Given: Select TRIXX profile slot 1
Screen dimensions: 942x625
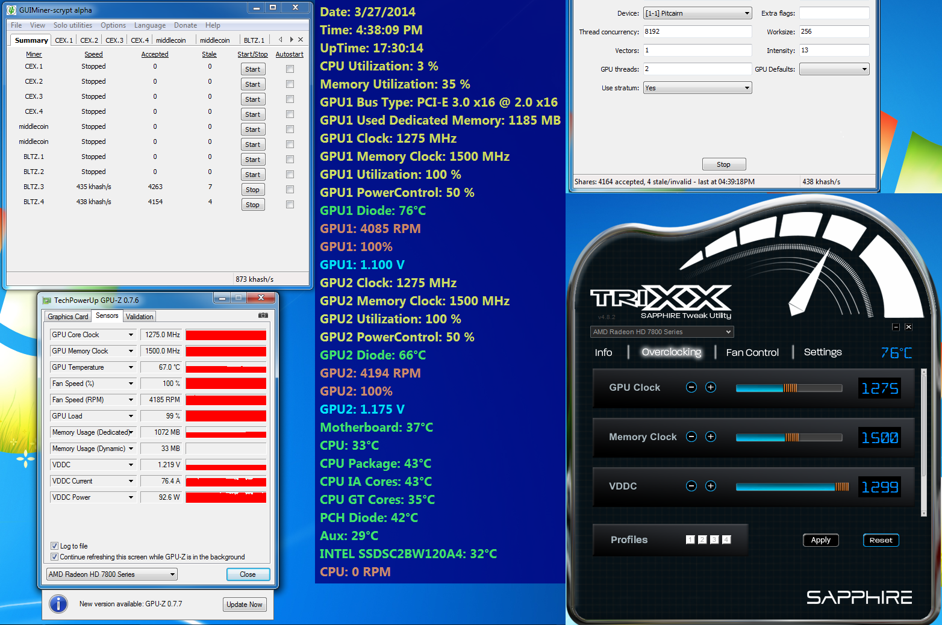Looking at the screenshot, I should [x=690, y=539].
